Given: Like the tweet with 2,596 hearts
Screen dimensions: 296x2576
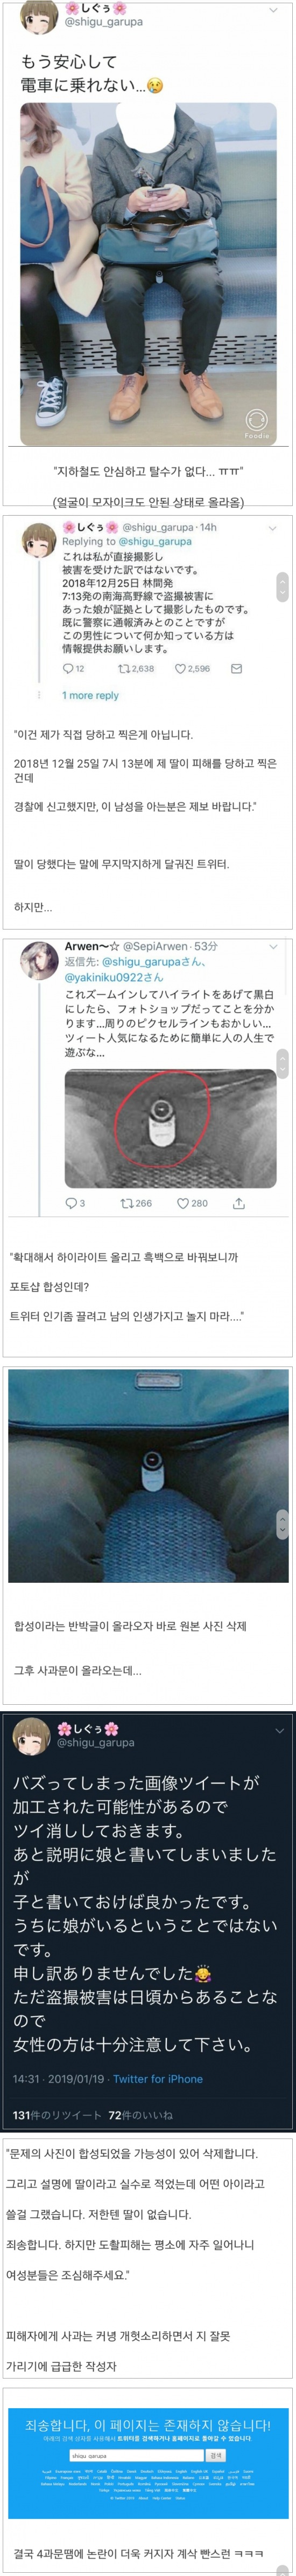Looking at the screenshot, I should pos(180,669).
